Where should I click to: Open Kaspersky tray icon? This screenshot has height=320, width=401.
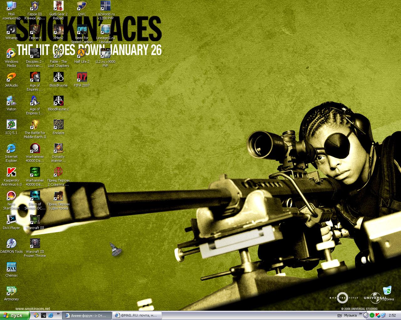378,316
